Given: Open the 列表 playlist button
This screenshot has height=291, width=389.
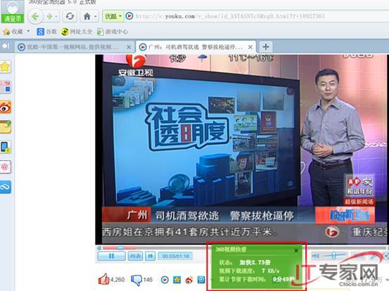Looking at the screenshot, I should click(135, 256).
